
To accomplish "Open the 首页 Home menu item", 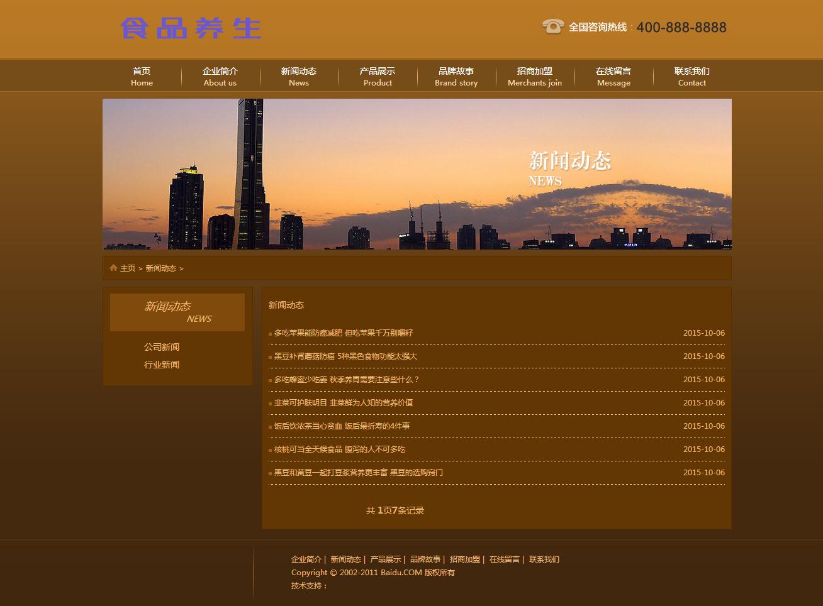I will coord(142,76).
